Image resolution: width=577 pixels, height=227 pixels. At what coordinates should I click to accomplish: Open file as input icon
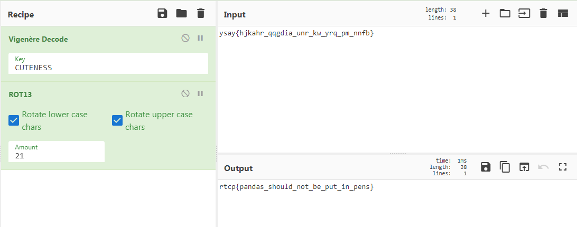coord(524,14)
